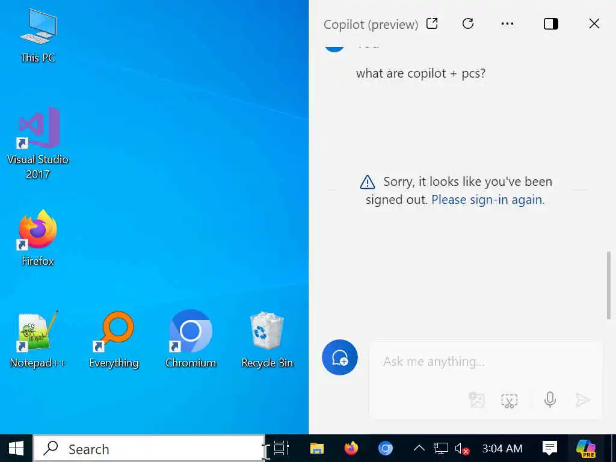
Task: Select the Firefox desktop shortcut
Action: pyautogui.click(x=38, y=238)
